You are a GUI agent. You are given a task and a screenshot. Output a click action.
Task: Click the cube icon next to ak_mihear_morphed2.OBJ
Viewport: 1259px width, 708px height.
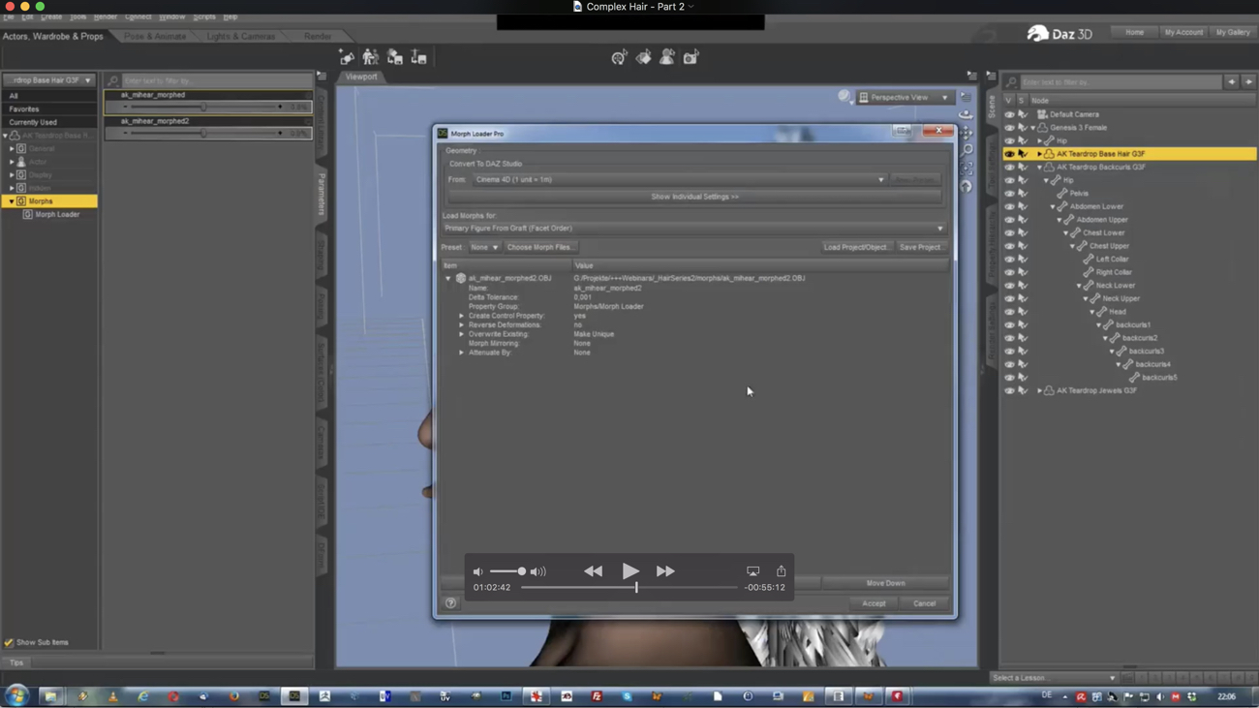point(462,278)
